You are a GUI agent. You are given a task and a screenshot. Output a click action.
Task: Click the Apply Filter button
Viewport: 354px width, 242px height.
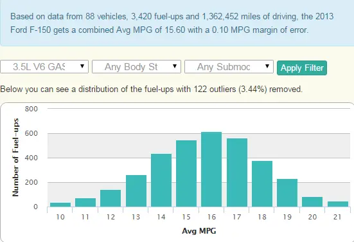coord(302,68)
